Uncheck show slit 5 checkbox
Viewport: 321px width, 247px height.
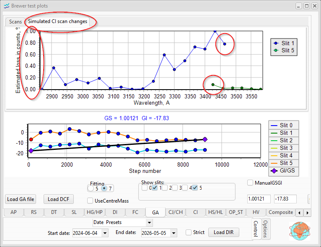click(x=195, y=188)
